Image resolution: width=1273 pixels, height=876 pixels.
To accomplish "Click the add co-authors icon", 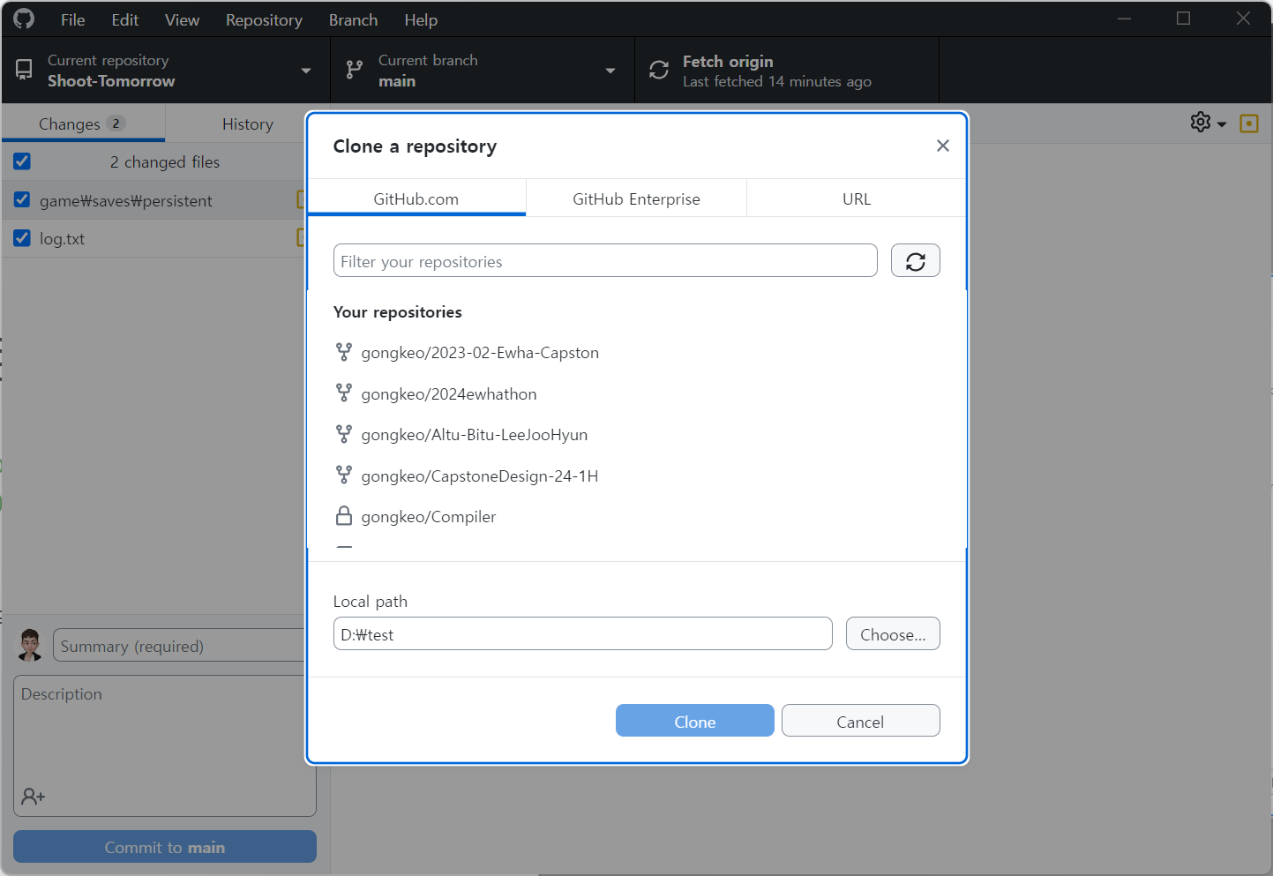I will (34, 797).
